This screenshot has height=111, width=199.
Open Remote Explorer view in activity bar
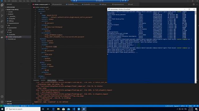tap(2, 27)
